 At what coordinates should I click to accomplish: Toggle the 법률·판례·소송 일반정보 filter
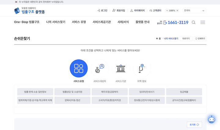35,92
